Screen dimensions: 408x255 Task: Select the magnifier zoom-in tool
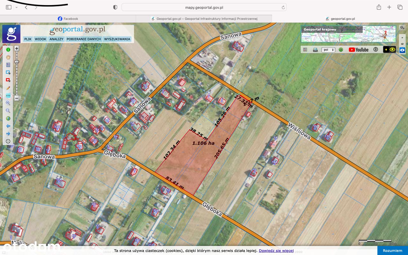click(8, 103)
